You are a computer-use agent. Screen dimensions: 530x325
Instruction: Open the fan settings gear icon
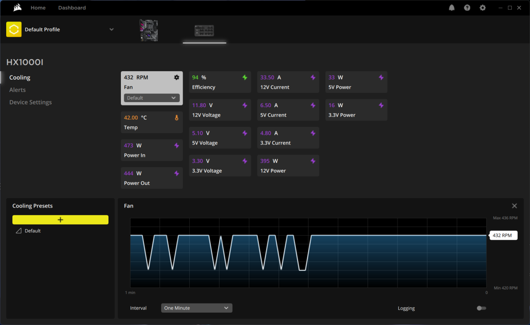(x=177, y=77)
